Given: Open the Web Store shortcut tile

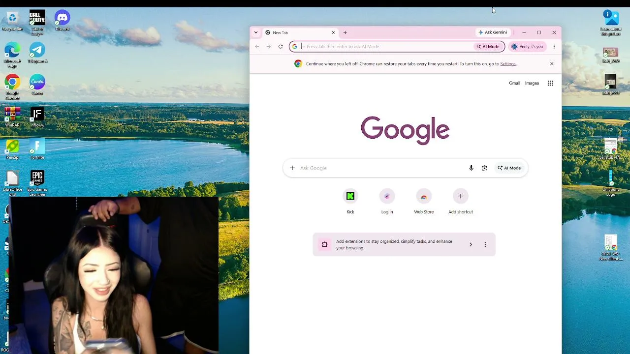Looking at the screenshot, I should pyautogui.click(x=424, y=202).
